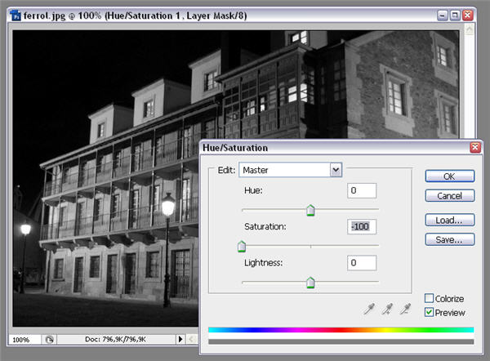Click the 100% zoom field in status bar
The height and width of the screenshot is (361, 490).
[22, 339]
